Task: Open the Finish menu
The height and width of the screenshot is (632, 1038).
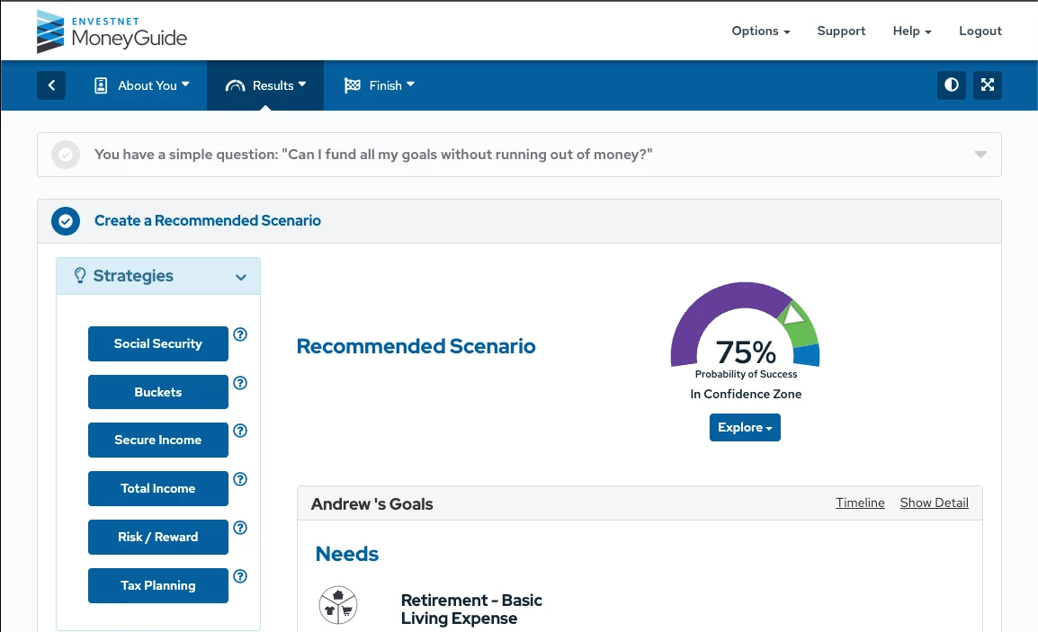Action: pos(380,85)
